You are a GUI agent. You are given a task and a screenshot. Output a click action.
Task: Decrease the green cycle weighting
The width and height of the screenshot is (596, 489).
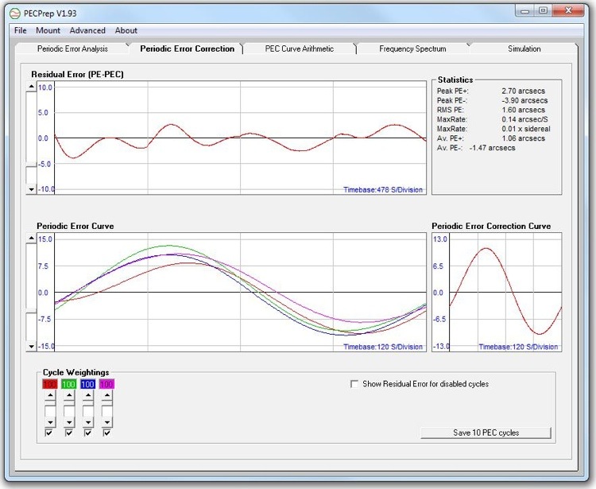(69, 422)
